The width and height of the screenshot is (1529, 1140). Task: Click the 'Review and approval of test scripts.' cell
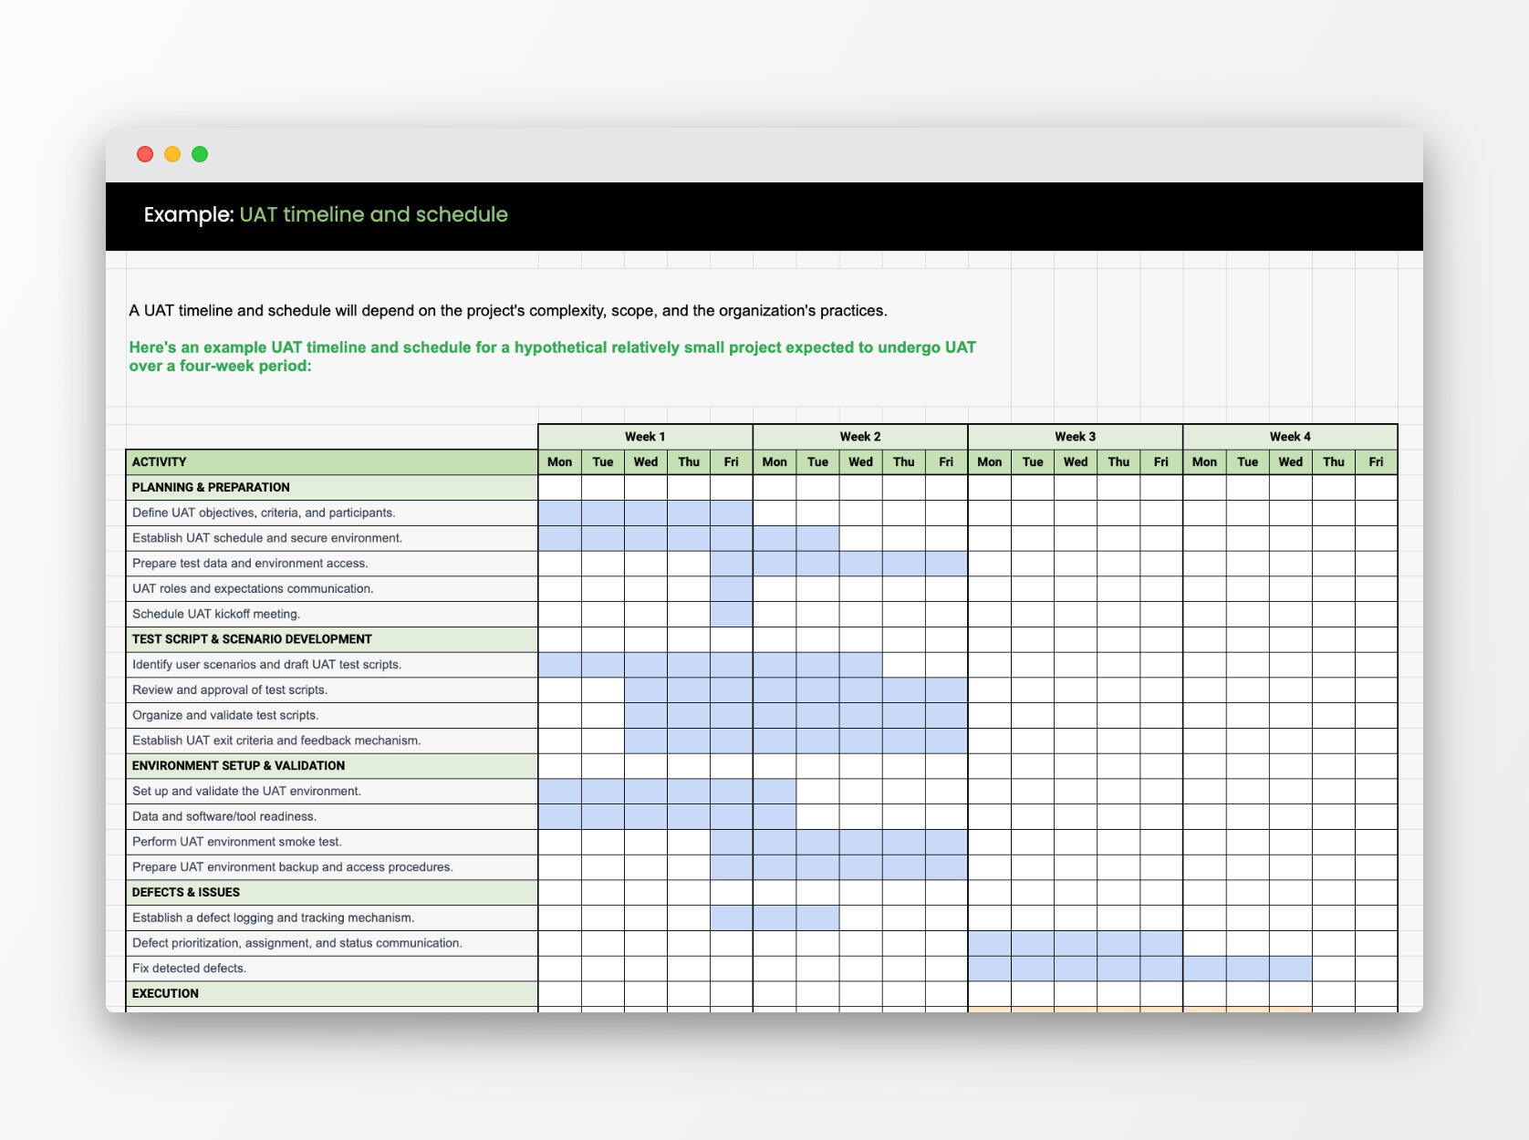[331, 690]
